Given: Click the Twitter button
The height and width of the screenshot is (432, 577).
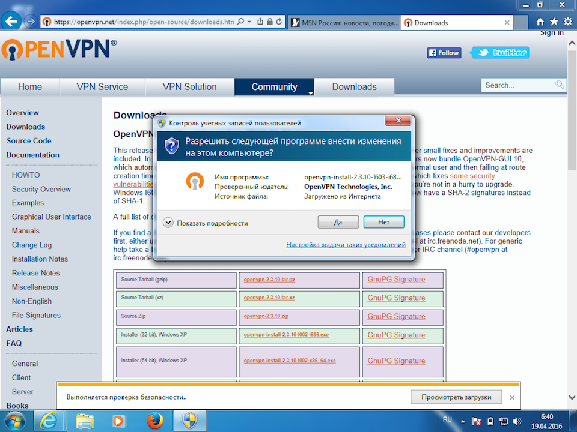Looking at the screenshot, I should pos(500,53).
